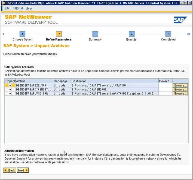Click the Completed step label
The image size is (193, 180).
[168, 39]
